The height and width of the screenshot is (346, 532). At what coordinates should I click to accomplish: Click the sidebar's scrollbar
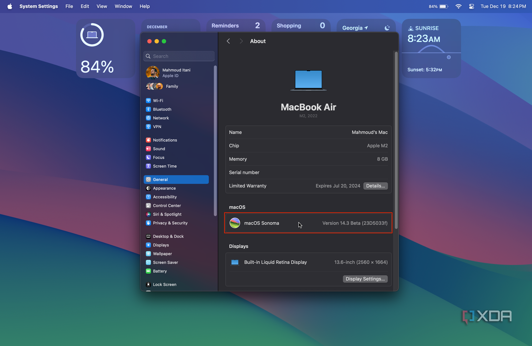215,141
